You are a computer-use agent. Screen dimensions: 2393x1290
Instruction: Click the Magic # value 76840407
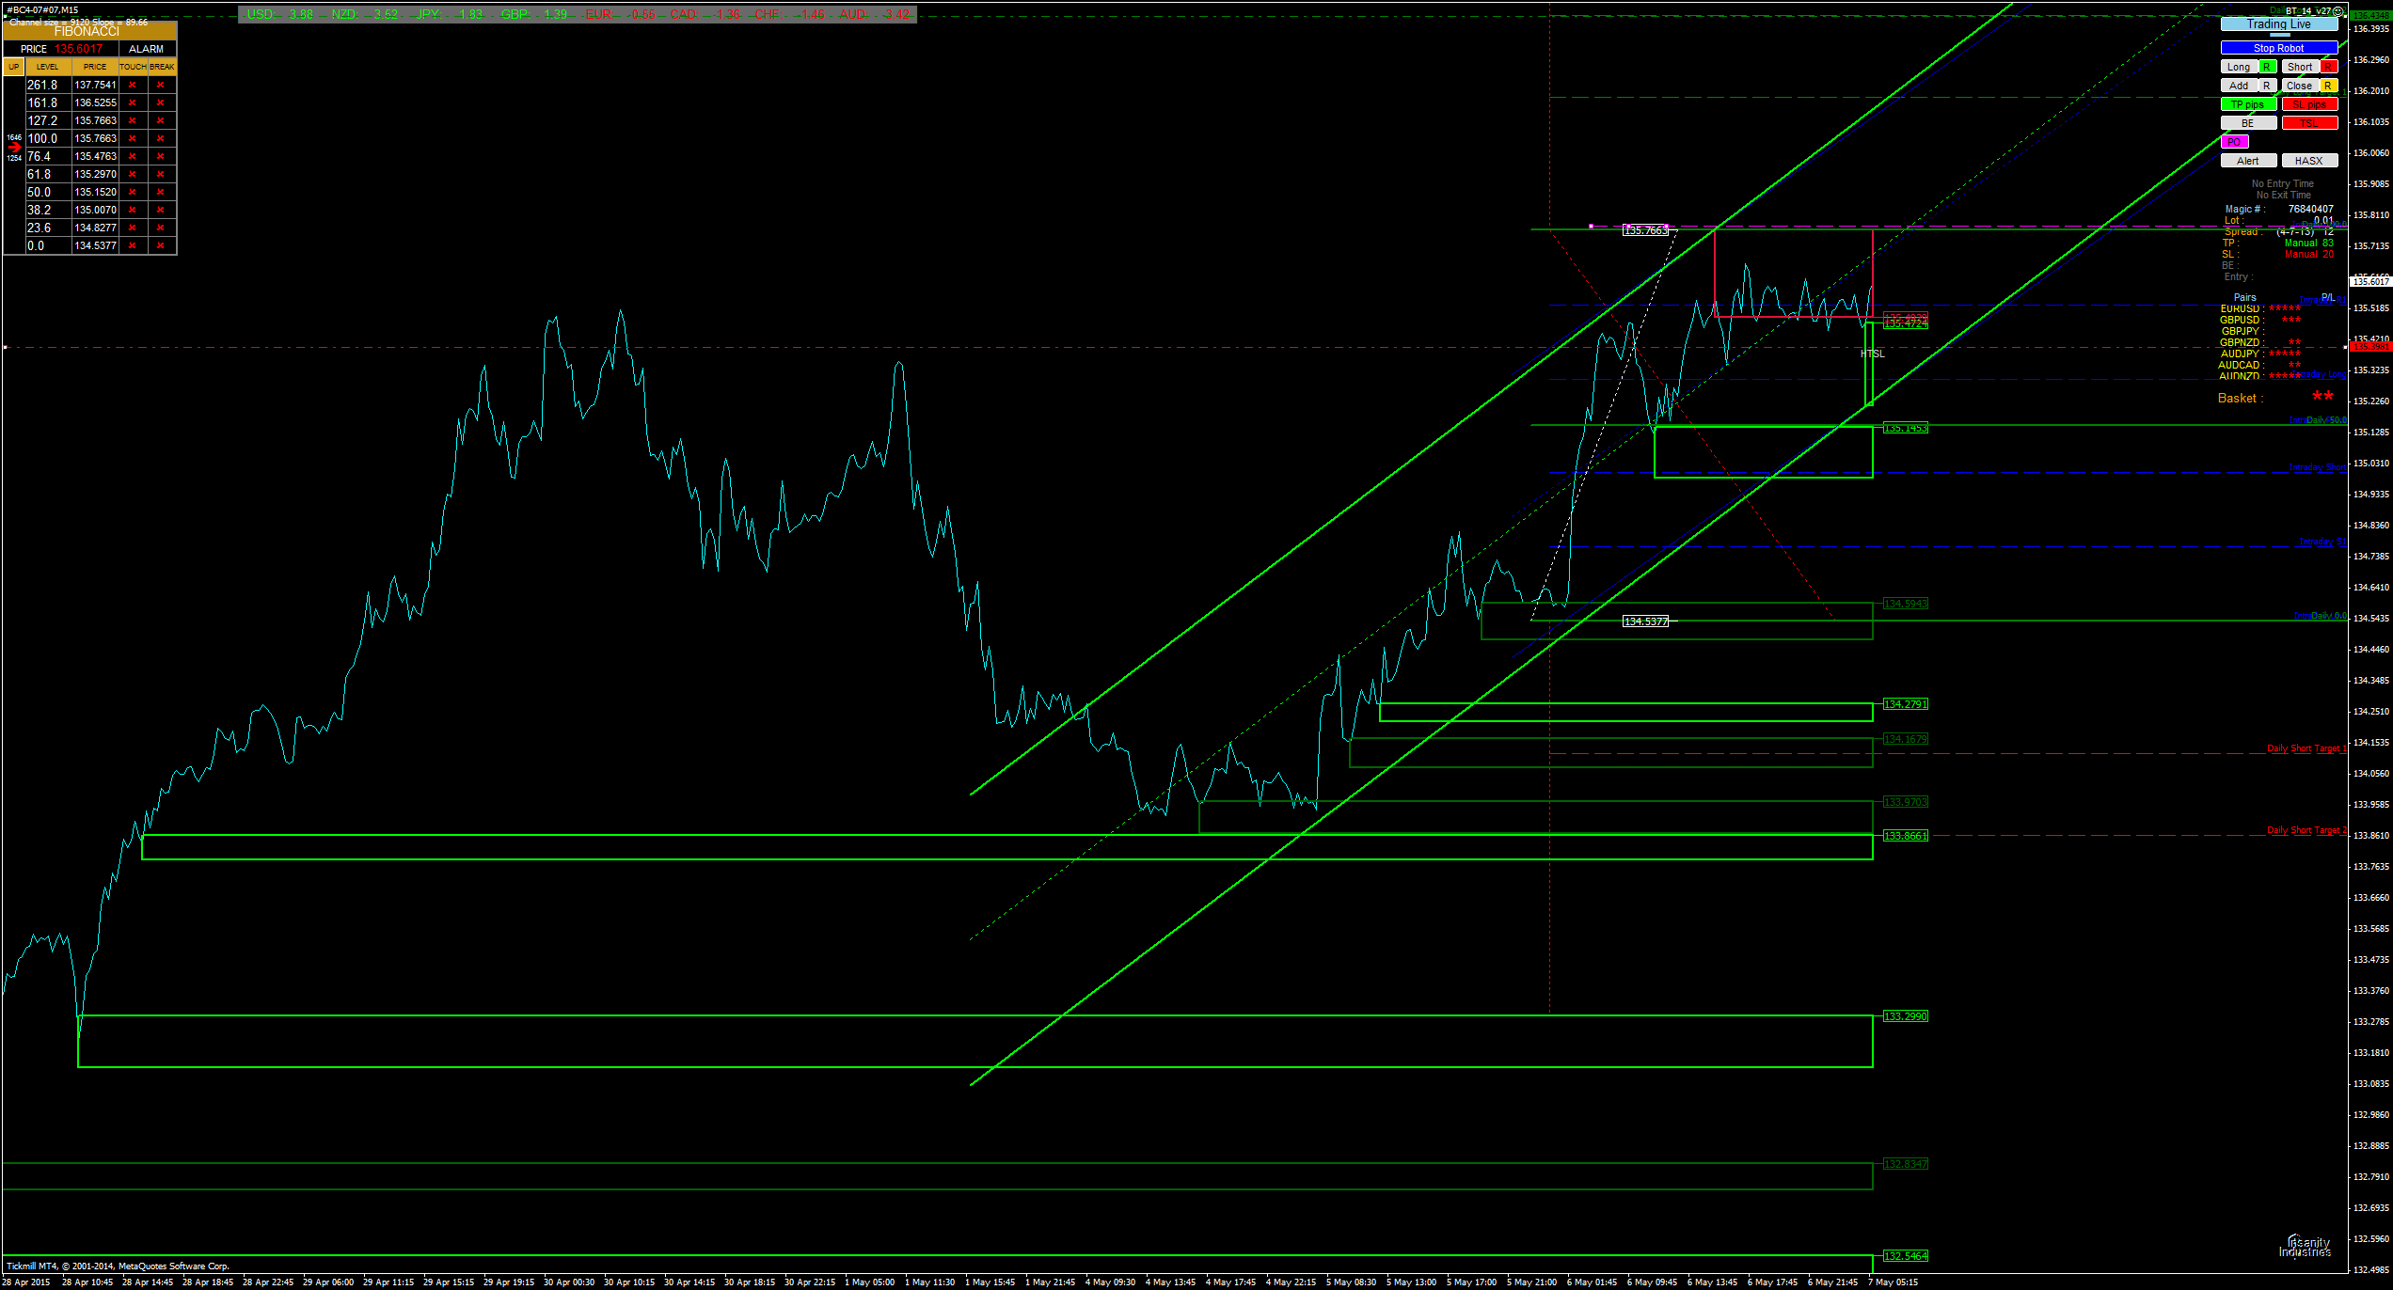(2311, 210)
